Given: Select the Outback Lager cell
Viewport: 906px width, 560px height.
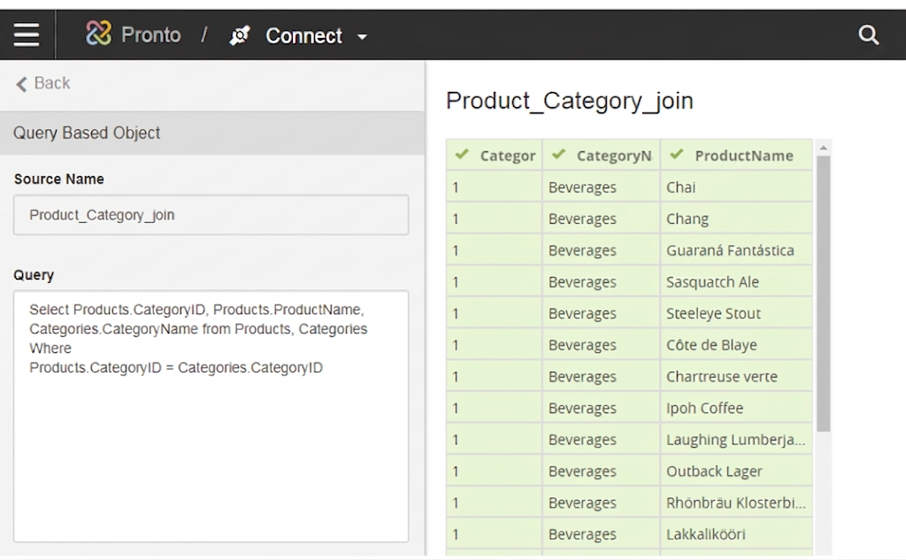Looking at the screenshot, I should (736, 471).
